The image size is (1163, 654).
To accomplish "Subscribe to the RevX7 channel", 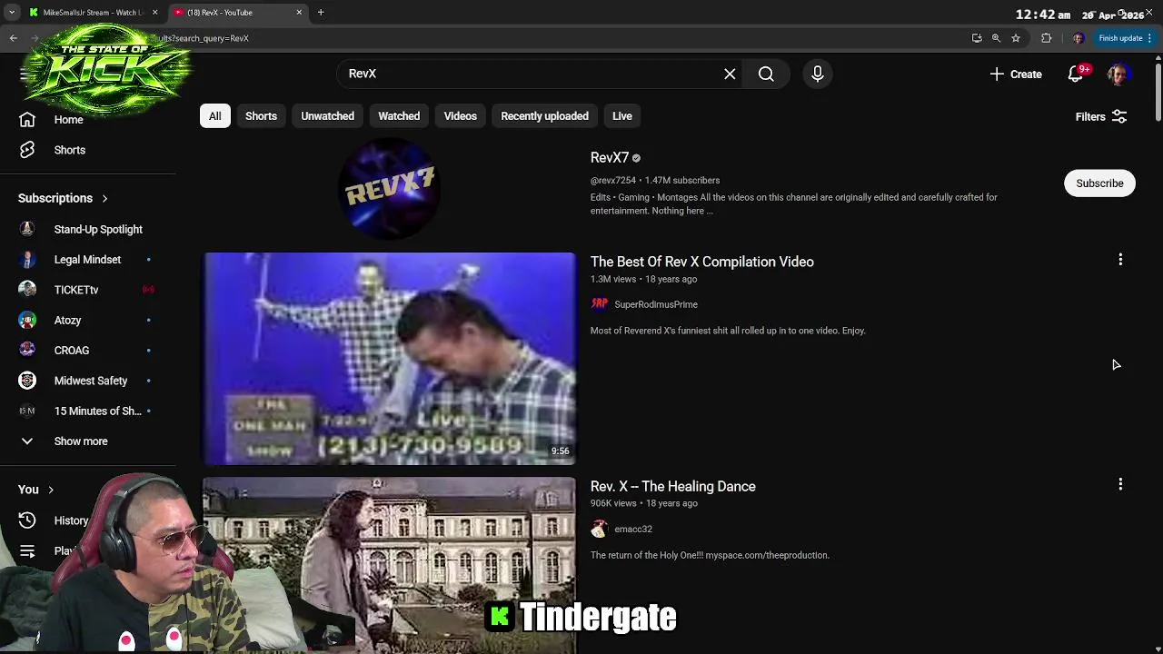I will 1099,183.
